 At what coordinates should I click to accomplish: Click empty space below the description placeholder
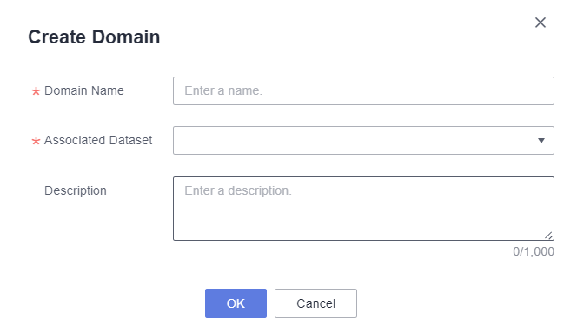(x=360, y=220)
